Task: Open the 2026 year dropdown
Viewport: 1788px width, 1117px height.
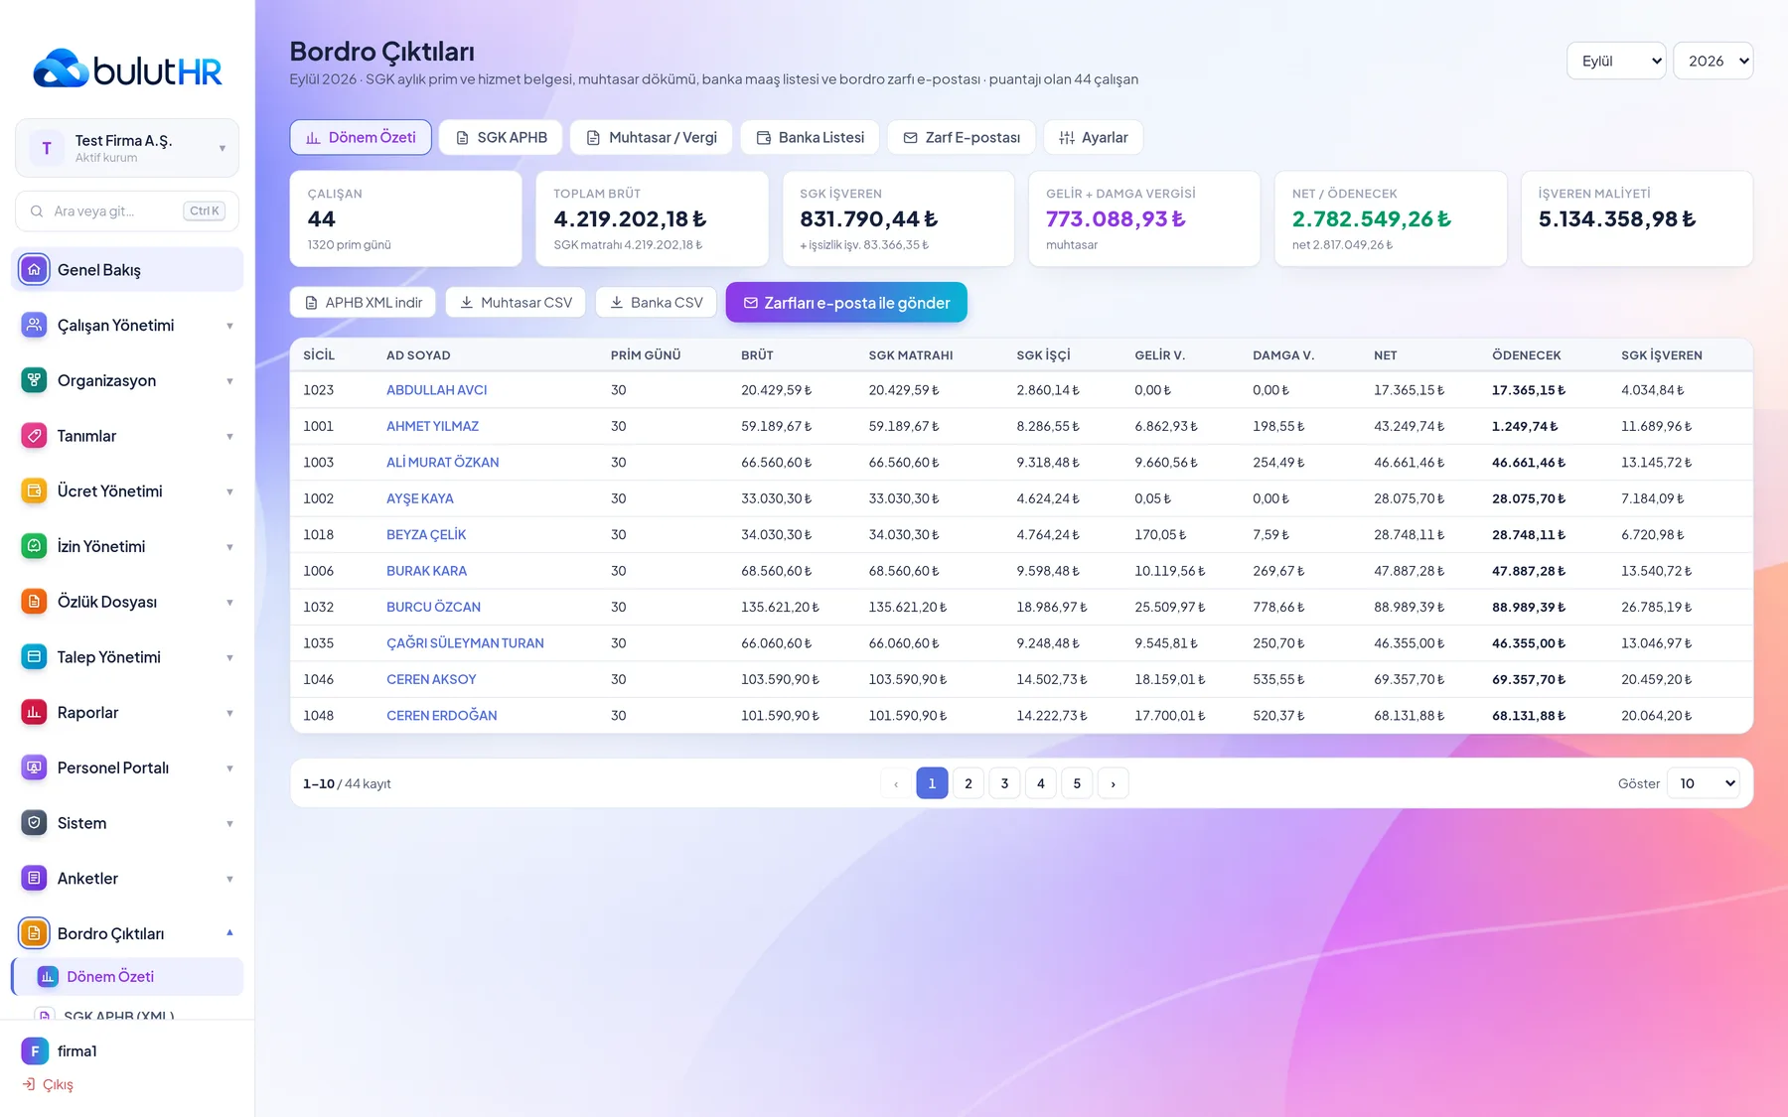Action: (x=1713, y=61)
